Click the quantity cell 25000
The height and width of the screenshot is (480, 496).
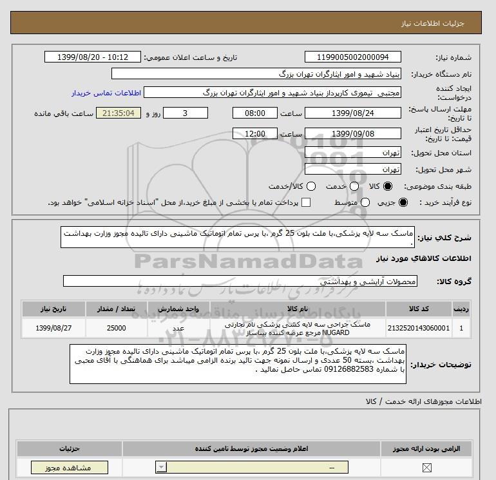tap(117, 328)
